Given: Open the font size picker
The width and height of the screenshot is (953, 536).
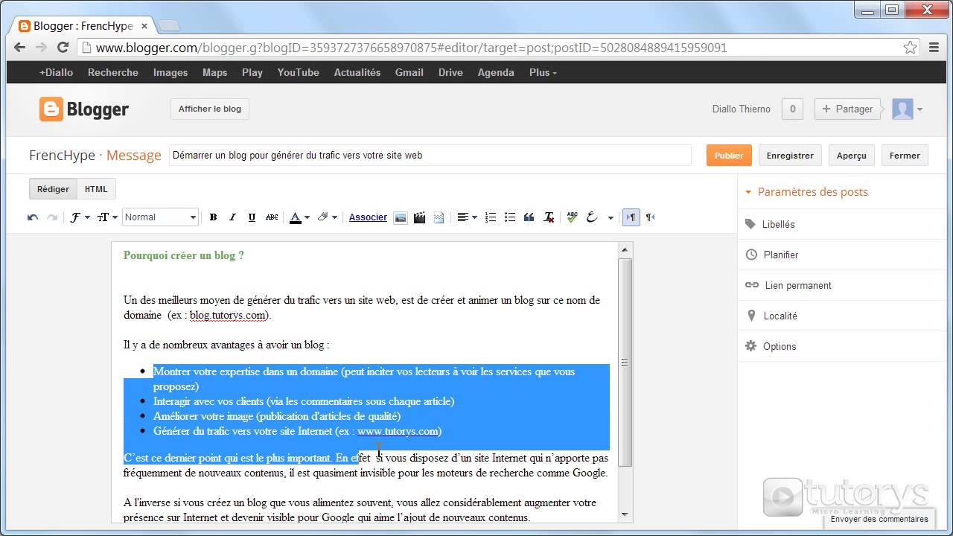Looking at the screenshot, I should [107, 217].
